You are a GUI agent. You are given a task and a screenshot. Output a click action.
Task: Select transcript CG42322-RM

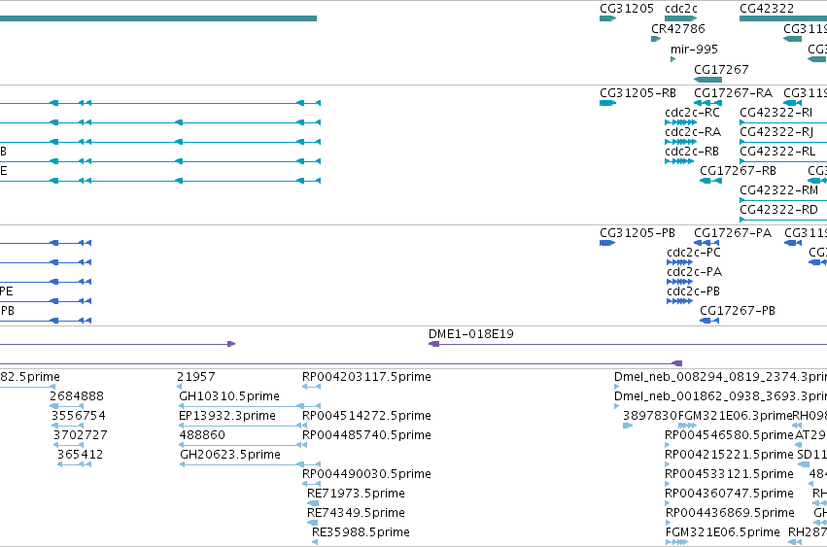pyautogui.click(x=779, y=190)
